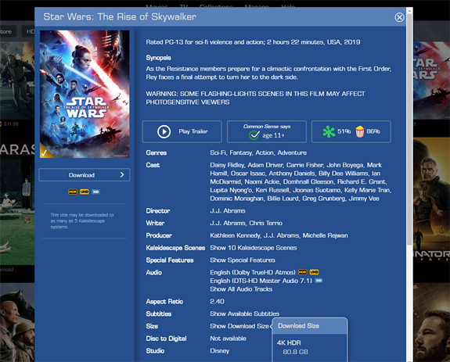Close the Rise of Skywalker details dialog
450x362 pixels.
(x=399, y=17)
